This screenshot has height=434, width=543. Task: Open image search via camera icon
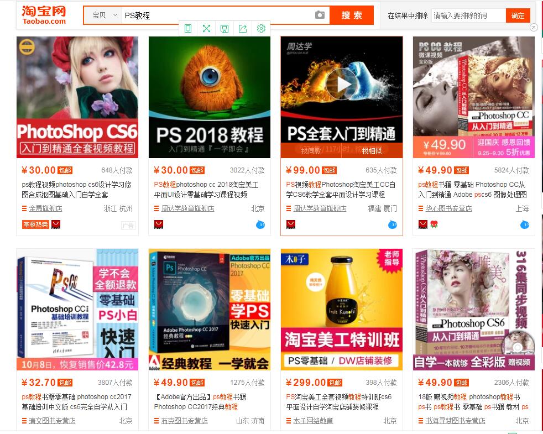pyautogui.click(x=320, y=15)
